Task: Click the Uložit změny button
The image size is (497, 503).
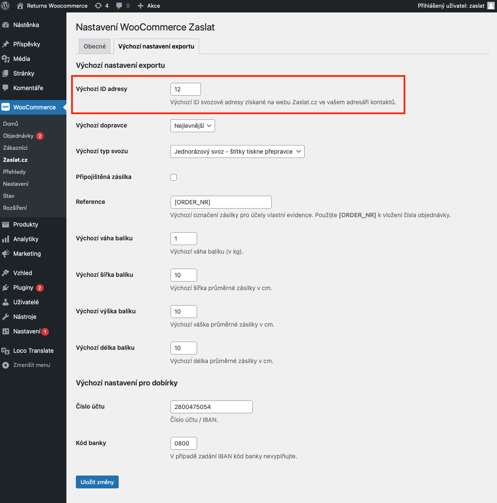Action: click(x=97, y=482)
